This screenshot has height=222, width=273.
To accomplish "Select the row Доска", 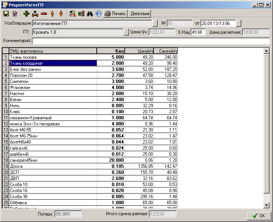I will [90, 166].
